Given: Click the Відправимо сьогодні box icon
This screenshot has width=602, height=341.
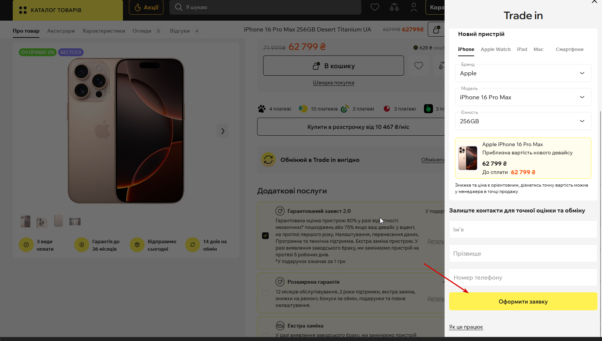Looking at the screenshot, I should (x=137, y=245).
